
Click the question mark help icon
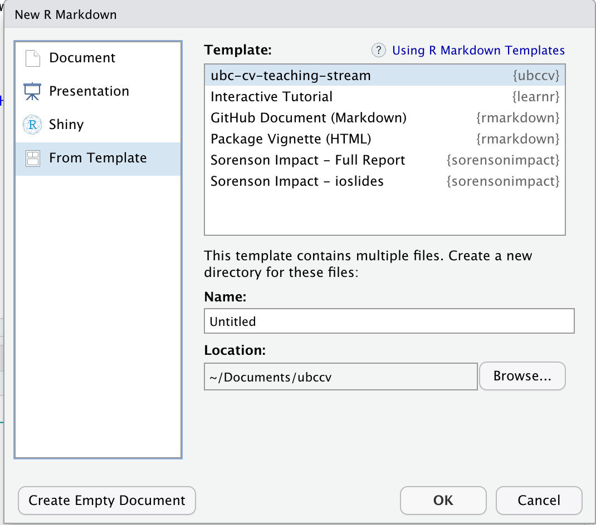tap(379, 50)
